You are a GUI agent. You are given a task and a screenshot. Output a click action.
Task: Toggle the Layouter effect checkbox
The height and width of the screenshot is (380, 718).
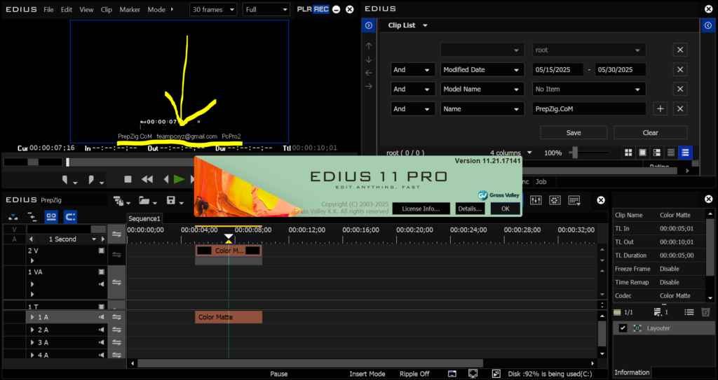pyautogui.click(x=623, y=328)
